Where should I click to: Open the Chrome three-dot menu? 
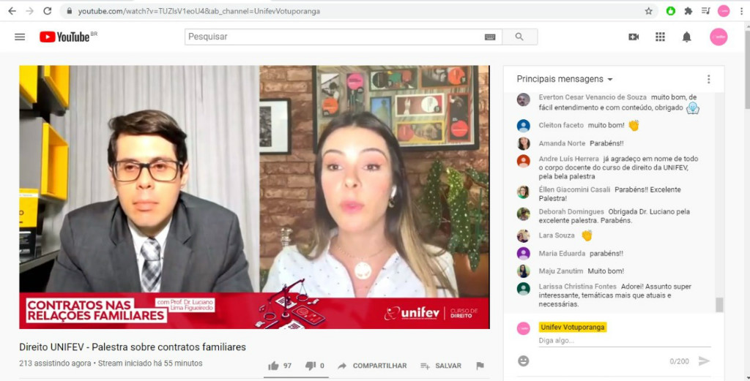point(741,11)
